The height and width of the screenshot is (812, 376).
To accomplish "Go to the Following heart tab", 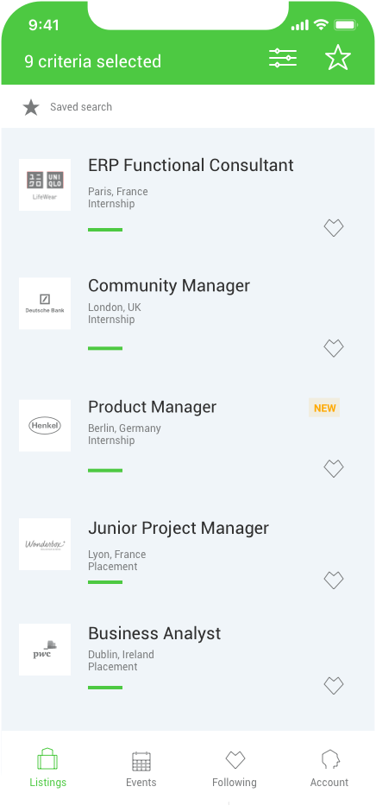I will 235,769.
